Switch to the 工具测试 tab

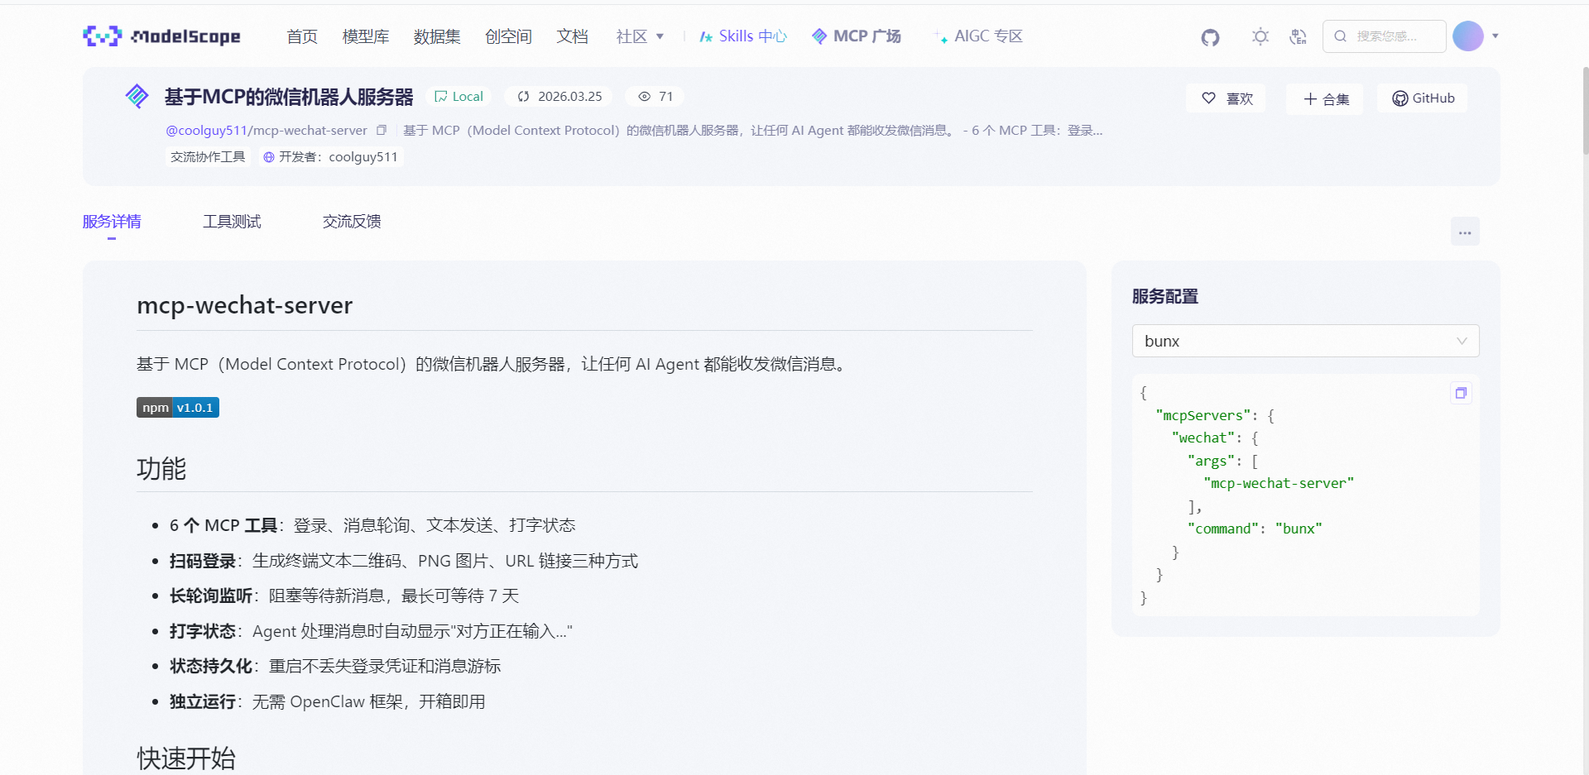(x=232, y=222)
